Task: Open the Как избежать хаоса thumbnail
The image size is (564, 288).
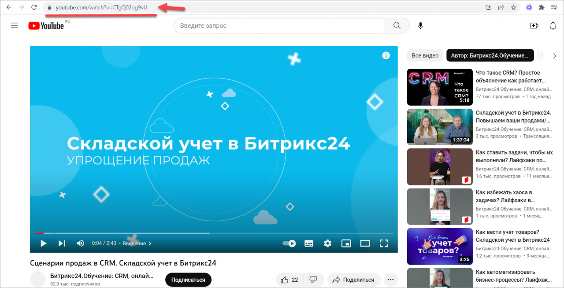Action: click(x=440, y=207)
